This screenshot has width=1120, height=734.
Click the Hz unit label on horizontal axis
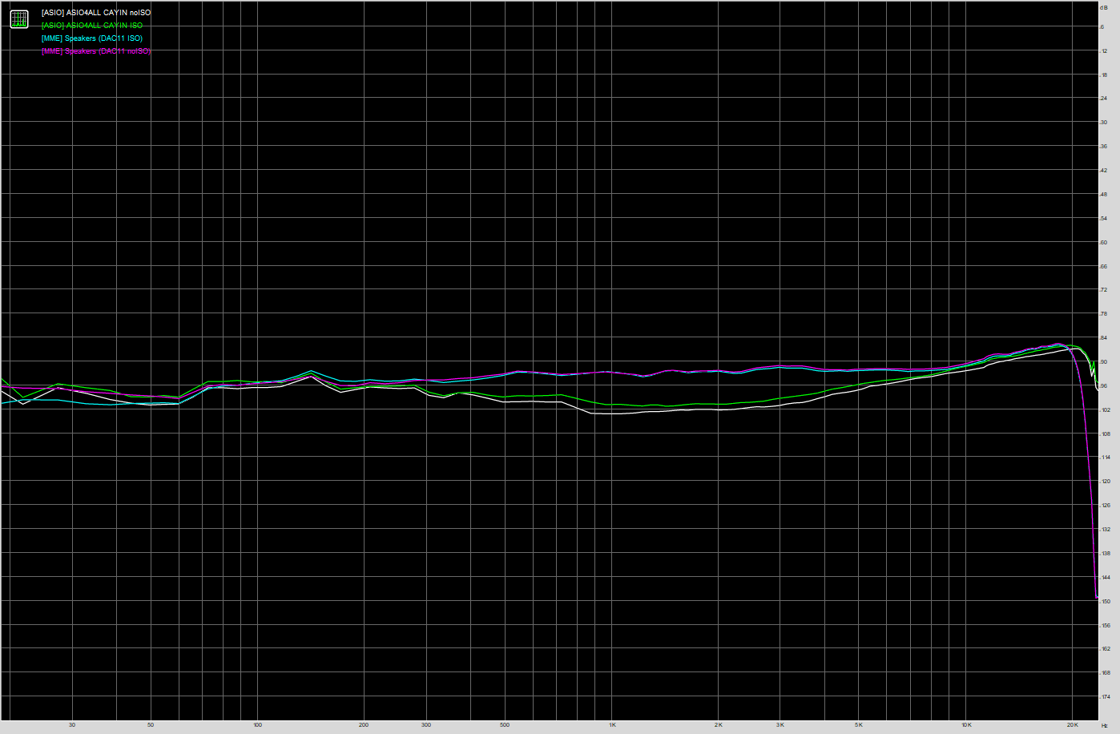pos(1104,725)
